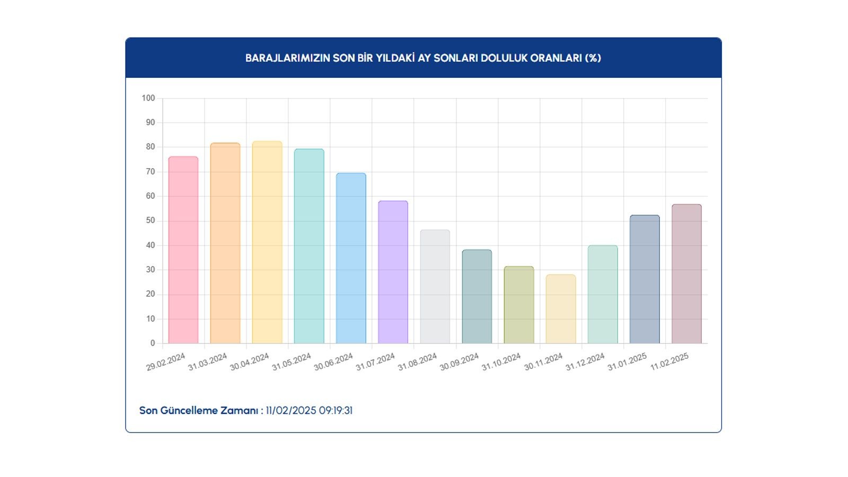This screenshot has height=477, width=848.
Task: Click the mauve bar for 11.02.2025
Action: click(686, 273)
